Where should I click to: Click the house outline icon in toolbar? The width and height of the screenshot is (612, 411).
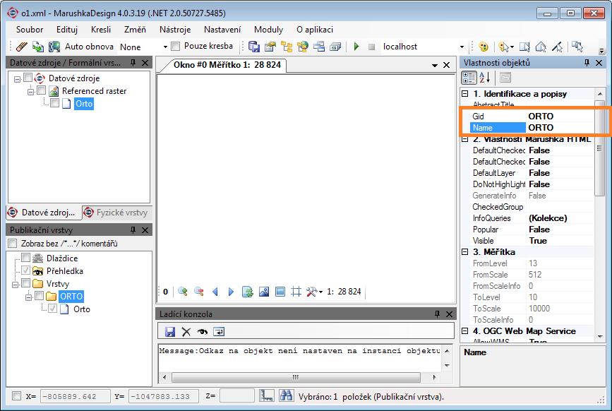click(x=541, y=47)
